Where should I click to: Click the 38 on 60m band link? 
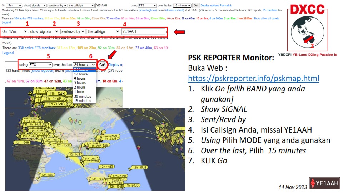pos(188,18)
